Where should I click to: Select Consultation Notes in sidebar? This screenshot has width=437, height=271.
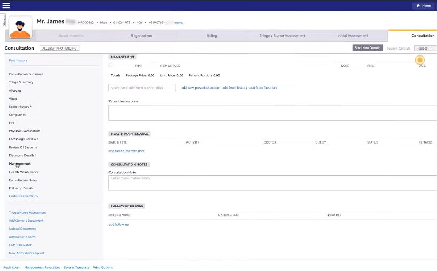(x=23, y=180)
